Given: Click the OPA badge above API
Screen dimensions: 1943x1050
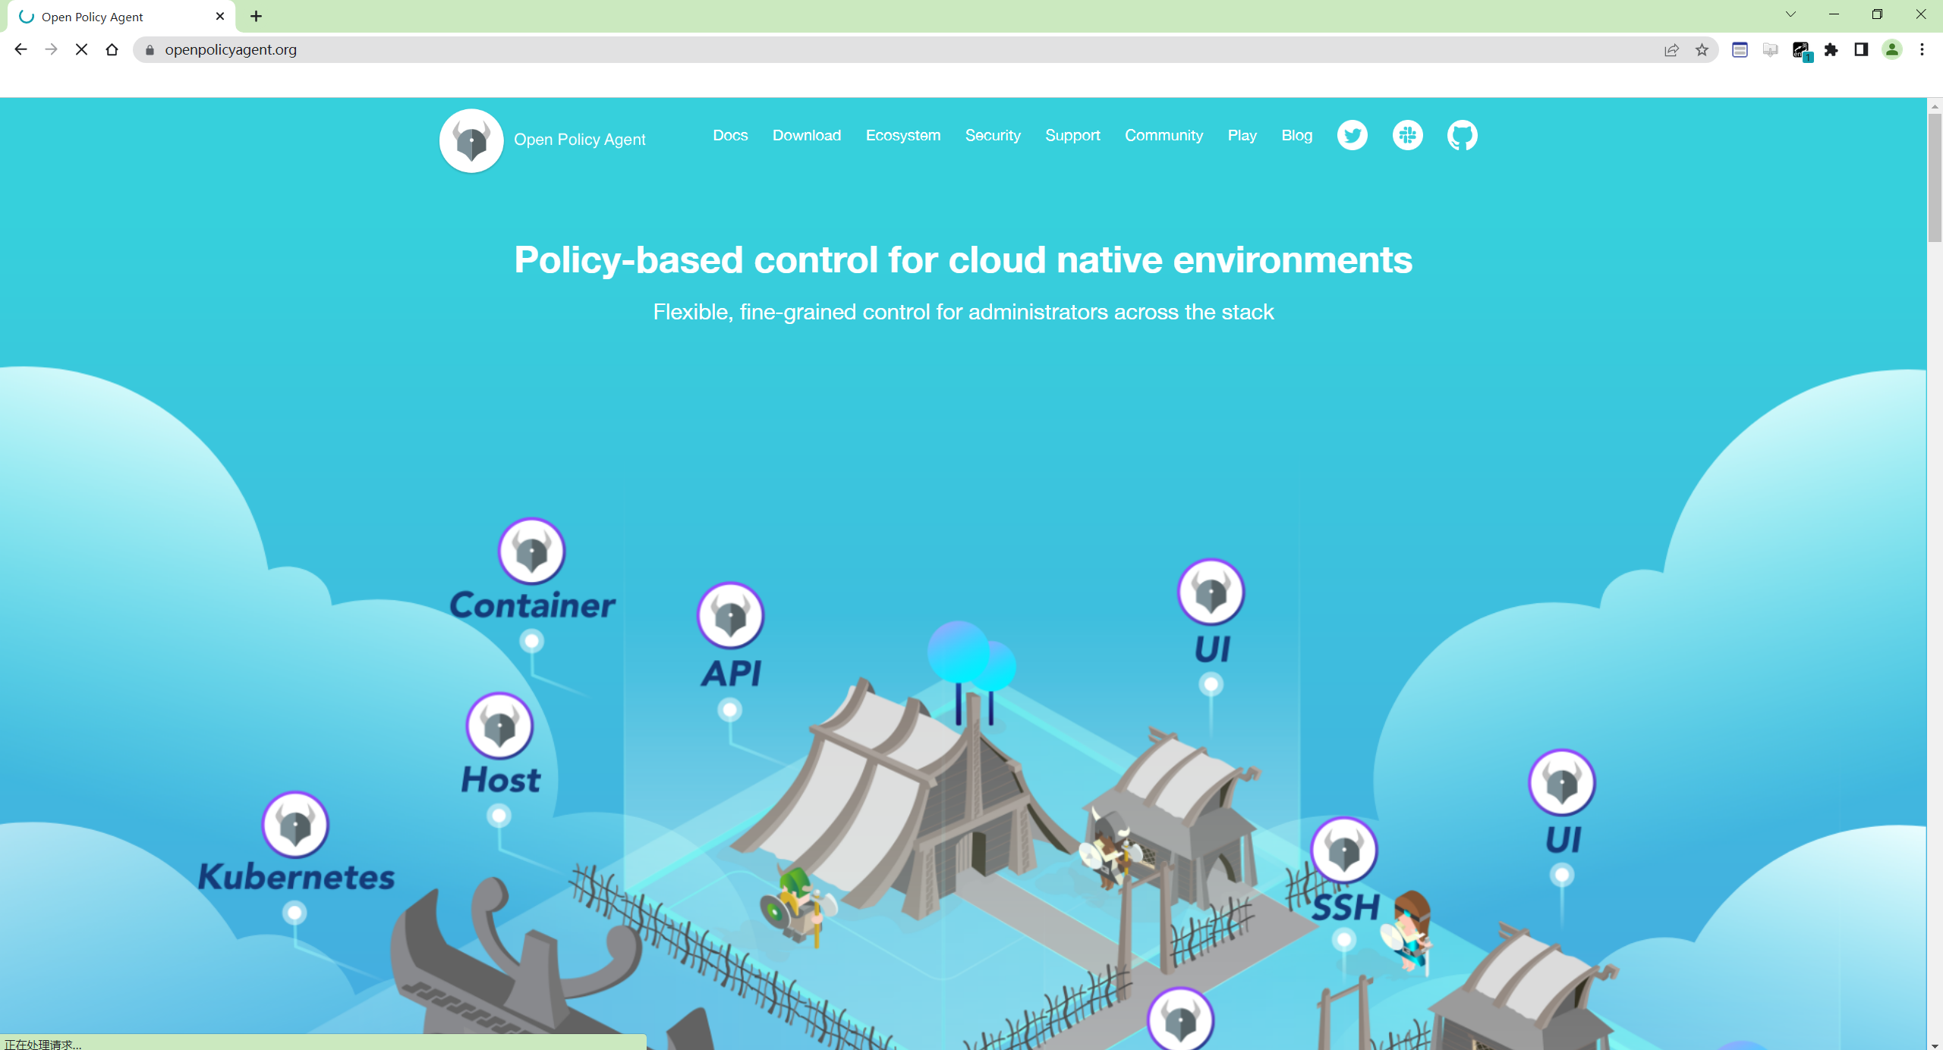Looking at the screenshot, I should [x=730, y=615].
